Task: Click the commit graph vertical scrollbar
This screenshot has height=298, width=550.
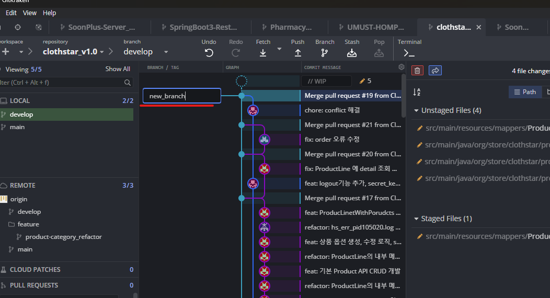Action: tap(404, 96)
